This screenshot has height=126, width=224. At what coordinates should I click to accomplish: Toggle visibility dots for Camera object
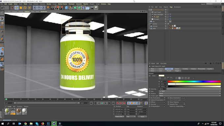(x=167, y=24)
